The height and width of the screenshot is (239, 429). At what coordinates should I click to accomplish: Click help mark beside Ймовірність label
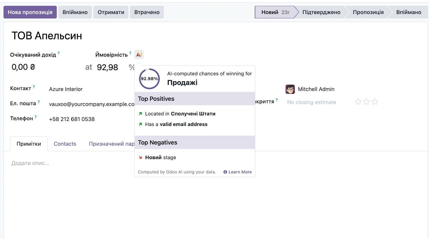(130, 53)
